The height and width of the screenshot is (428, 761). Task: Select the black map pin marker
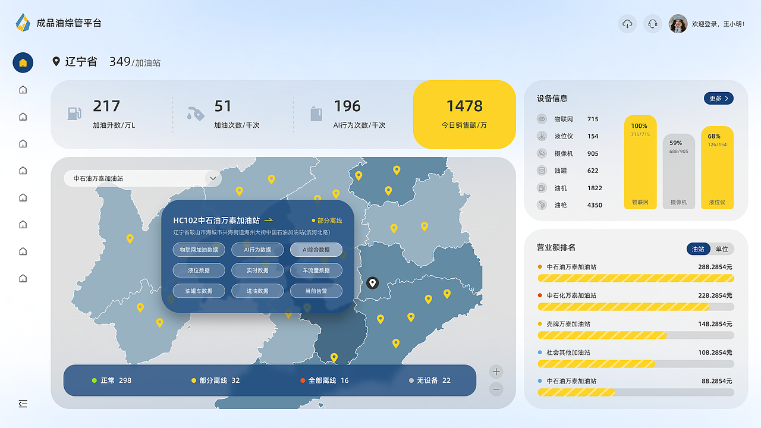tap(373, 283)
